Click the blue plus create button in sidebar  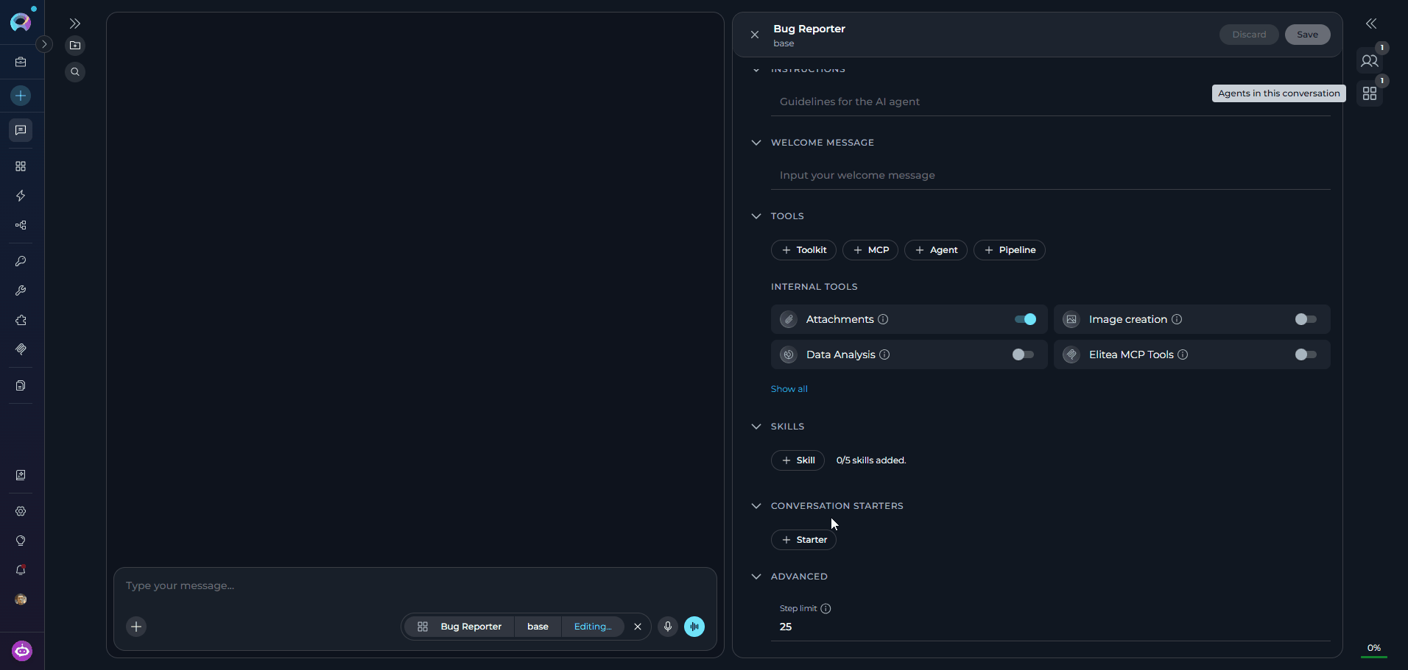[21, 96]
